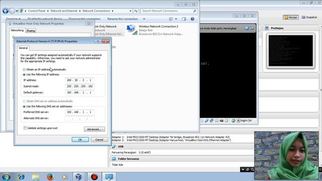
Task: Click the Pratinjau section header icon
Action: 267,28
